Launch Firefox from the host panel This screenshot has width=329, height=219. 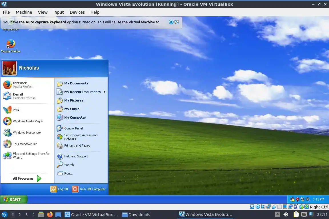50,215
